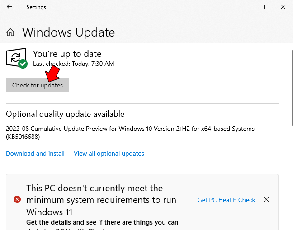This screenshot has height=230, width=293.
Task: Click the Windows Update sync status icon
Action: (x=16, y=57)
